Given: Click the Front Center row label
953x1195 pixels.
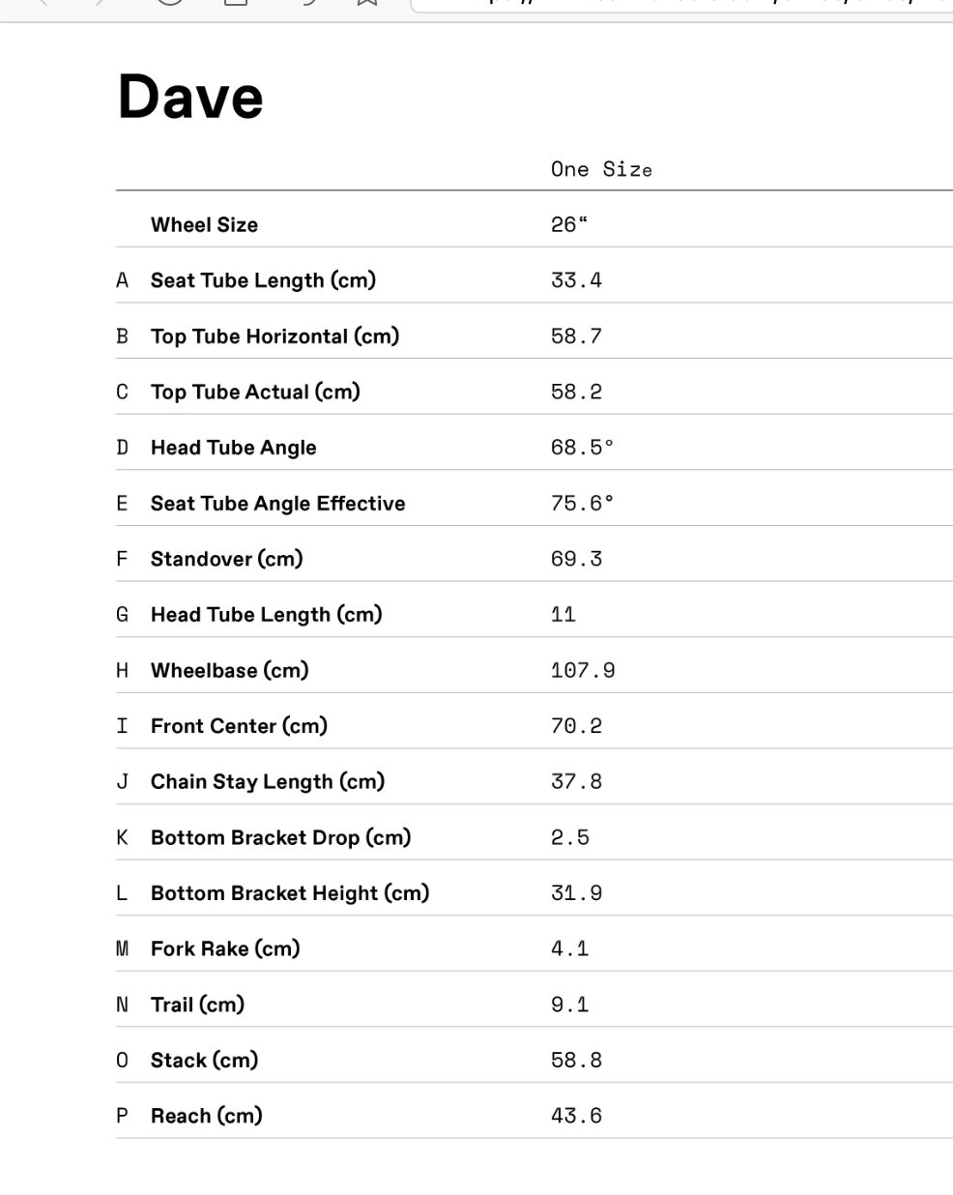Looking at the screenshot, I should (x=239, y=726).
